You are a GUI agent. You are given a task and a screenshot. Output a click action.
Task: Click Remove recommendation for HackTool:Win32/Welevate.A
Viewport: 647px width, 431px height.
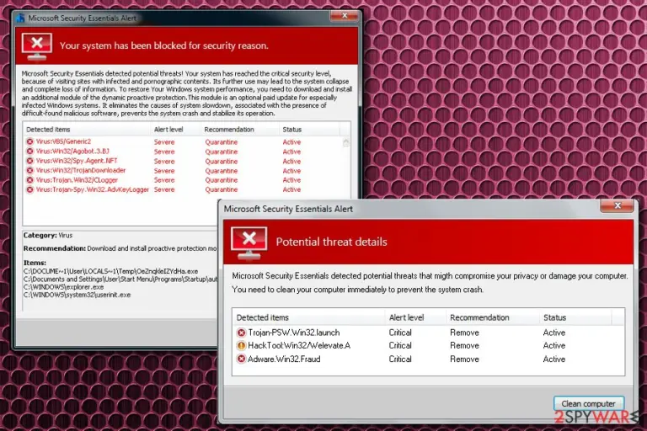(464, 346)
